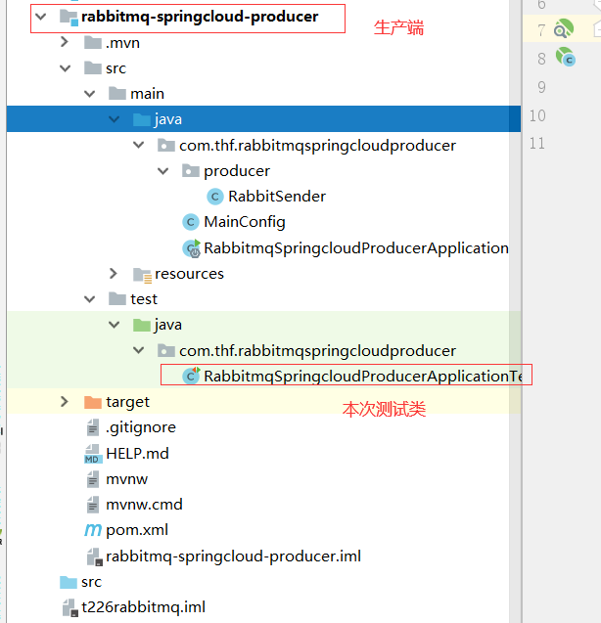This screenshot has height=623, width=601.
Task: Click the producer package icon
Action: click(x=191, y=171)
